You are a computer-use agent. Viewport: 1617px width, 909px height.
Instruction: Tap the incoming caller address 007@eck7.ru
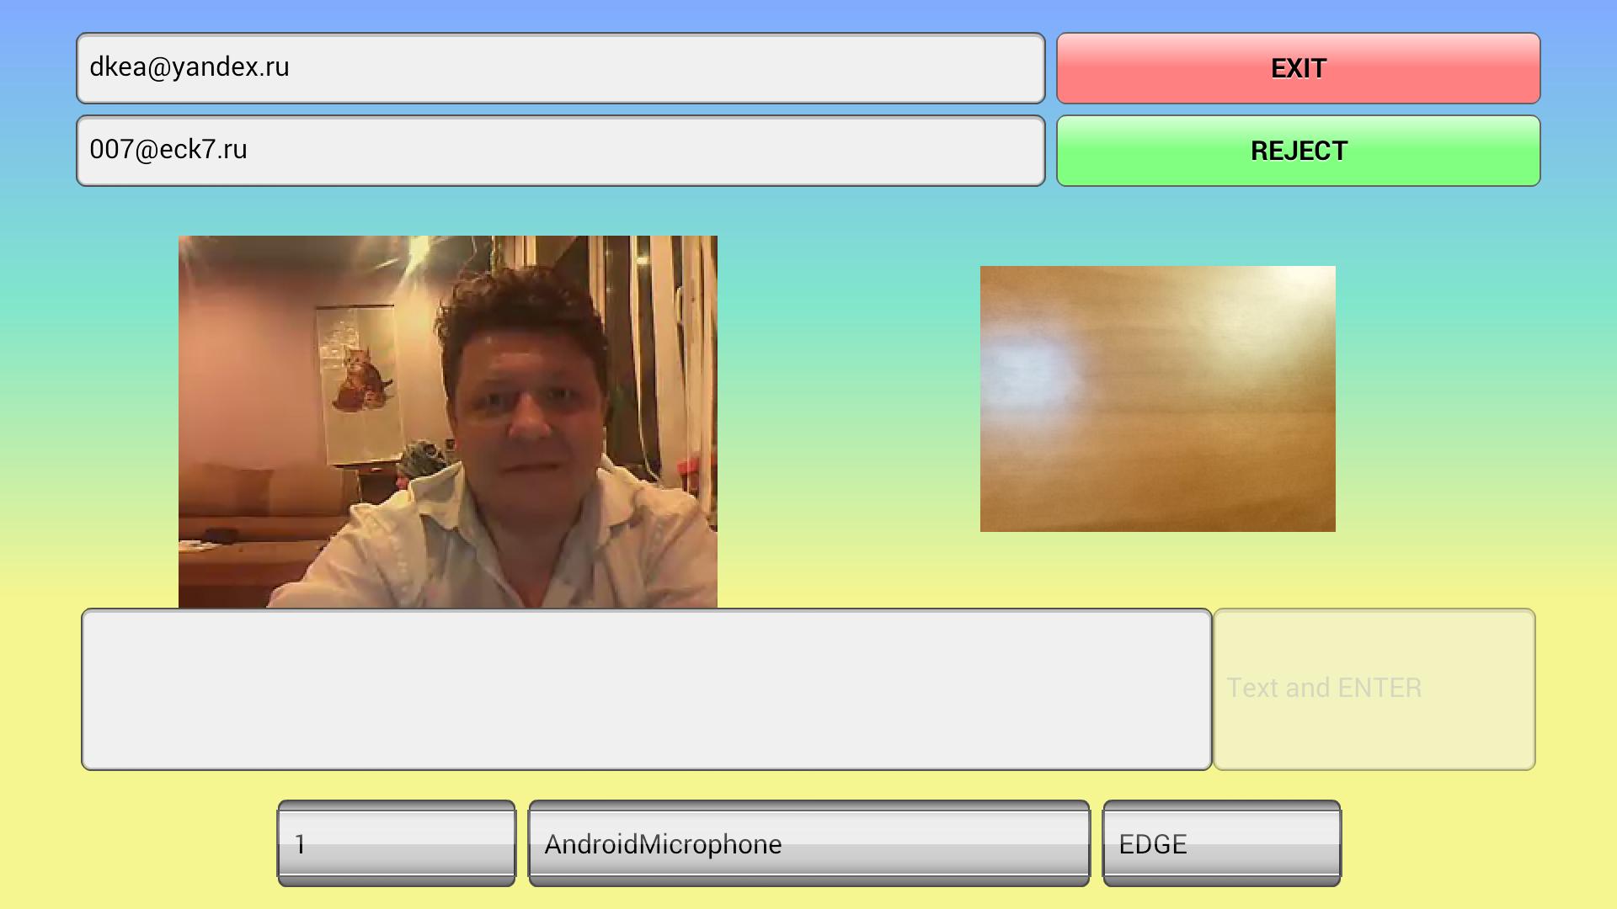coord(559,151)
